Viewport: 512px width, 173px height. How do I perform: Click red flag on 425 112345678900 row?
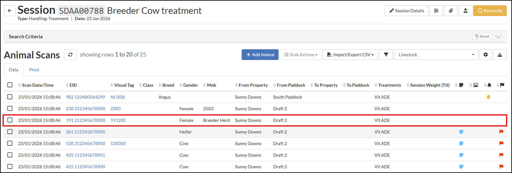point(501,167)
